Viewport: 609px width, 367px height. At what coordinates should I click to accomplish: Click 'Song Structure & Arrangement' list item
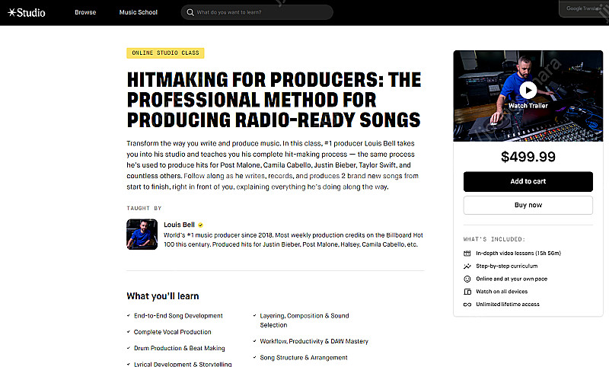(x=304, y=358)
